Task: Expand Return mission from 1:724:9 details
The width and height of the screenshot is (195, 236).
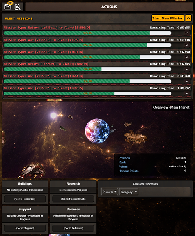Action: [x=187, y=69]
